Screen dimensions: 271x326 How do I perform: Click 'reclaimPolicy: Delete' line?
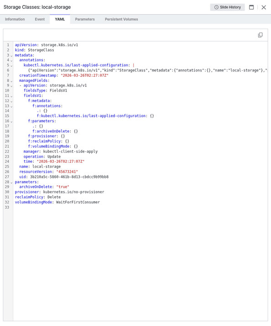coord(38,197)
